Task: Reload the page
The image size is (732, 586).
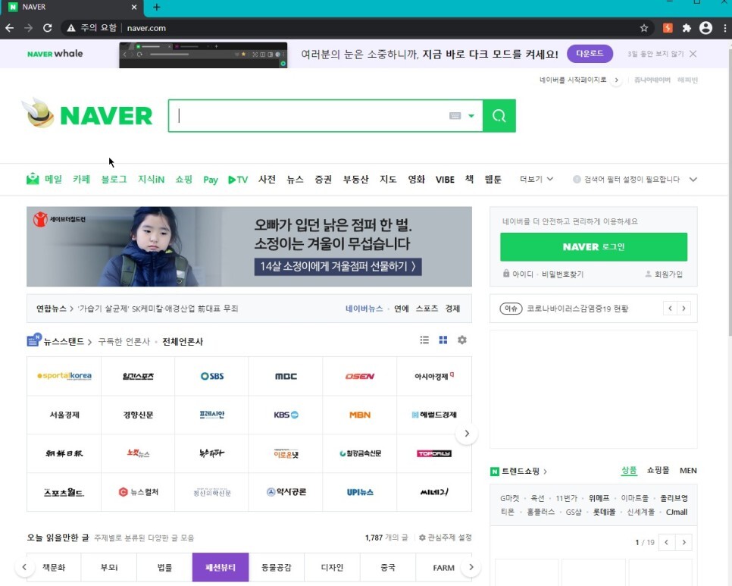Action: coord(47,28)
